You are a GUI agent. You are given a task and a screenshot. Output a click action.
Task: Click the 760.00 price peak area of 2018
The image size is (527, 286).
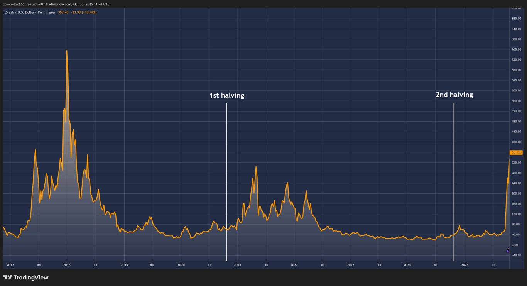point(67,52)
